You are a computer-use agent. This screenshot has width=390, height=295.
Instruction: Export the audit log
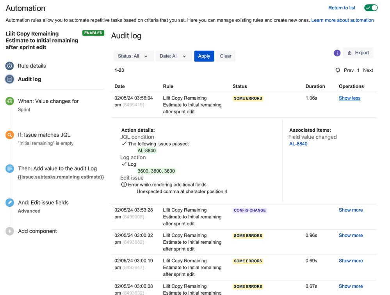pos(358,53)
